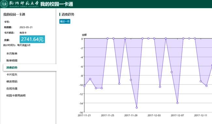Click the 我的校园一卡通 header title
This screenshot has height=124, width=212.
coord(57,4)
